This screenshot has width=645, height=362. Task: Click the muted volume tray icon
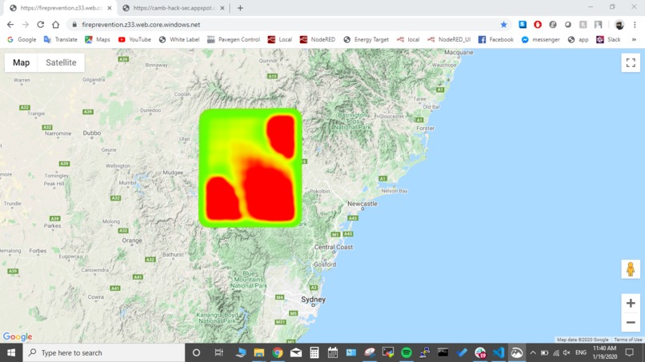click(567, 352)
